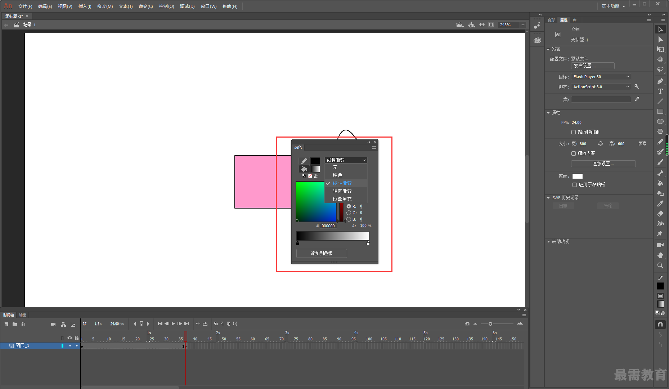Click the 高级设置 button
Image resolution: width=669 pixels, height=389 pixels.
(x=603, y=164)
